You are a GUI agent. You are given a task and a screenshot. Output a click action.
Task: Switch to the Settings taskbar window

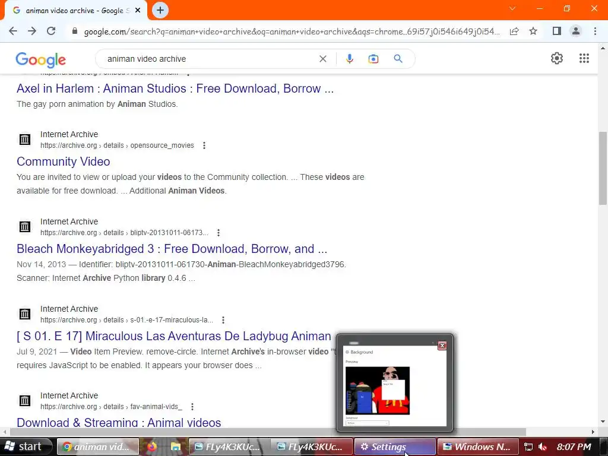(395, 446)
